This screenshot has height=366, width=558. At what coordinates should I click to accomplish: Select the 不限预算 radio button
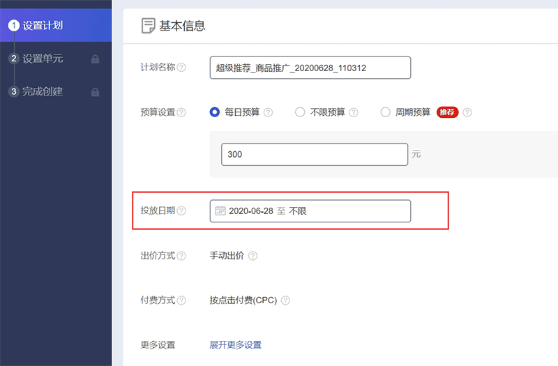(x=300, y=112)
